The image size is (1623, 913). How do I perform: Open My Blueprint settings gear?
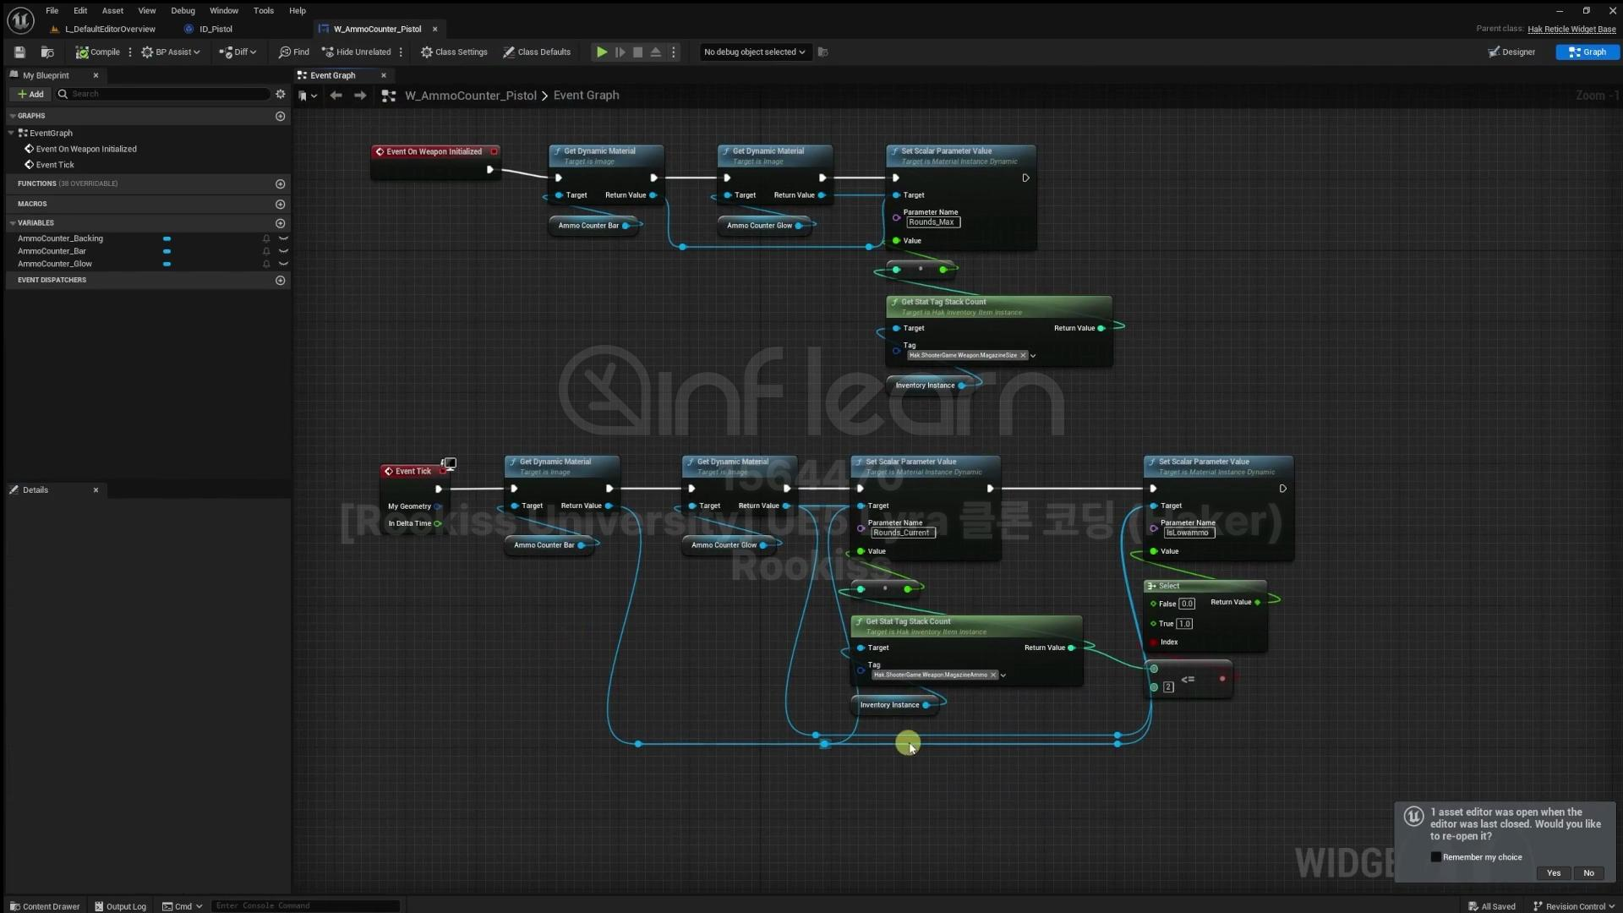(281, 94)
